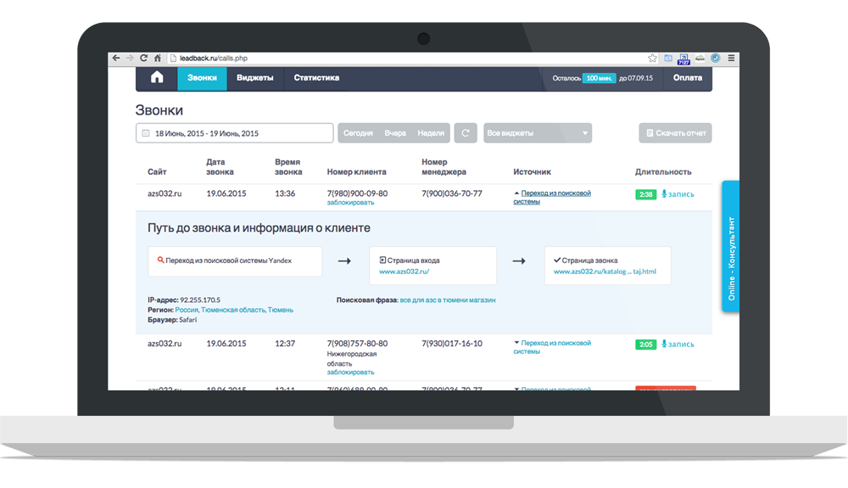Open browser home page icon
Image resolution: width=848 pixels, height=488 pixels.
[x=158, y=58]
